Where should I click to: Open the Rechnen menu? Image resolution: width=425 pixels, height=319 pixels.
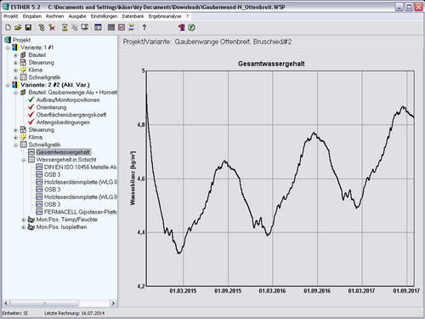pyautogui.click(x=55, y=16)
